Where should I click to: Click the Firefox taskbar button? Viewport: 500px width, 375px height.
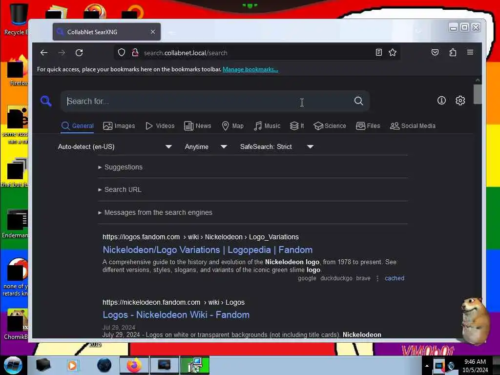point(134,365)
